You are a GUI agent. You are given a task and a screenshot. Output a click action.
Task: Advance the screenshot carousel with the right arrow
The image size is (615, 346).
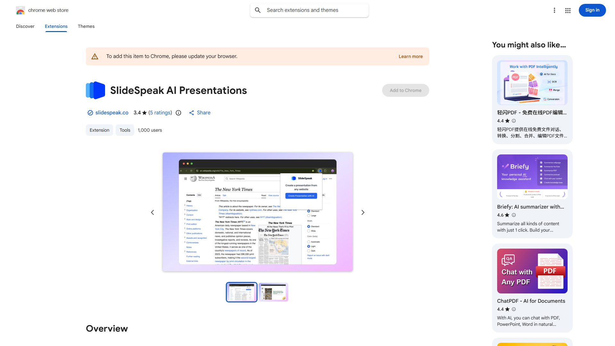click(x=363, y=212)
